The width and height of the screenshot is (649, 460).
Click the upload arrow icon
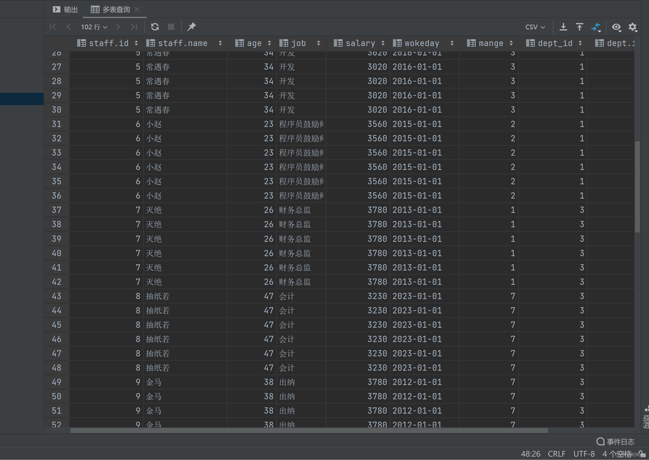point(579,27)
